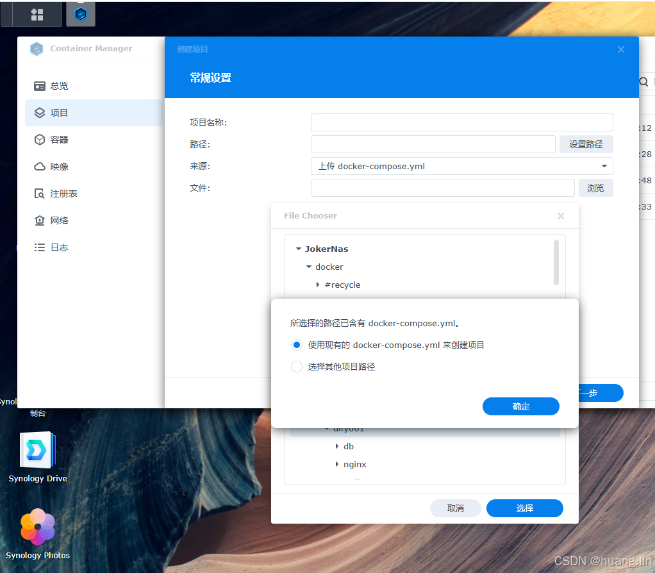Select the #recycle folder in tree
The width and height of the screenshot is (655, 573).
[x=342, y=285]
